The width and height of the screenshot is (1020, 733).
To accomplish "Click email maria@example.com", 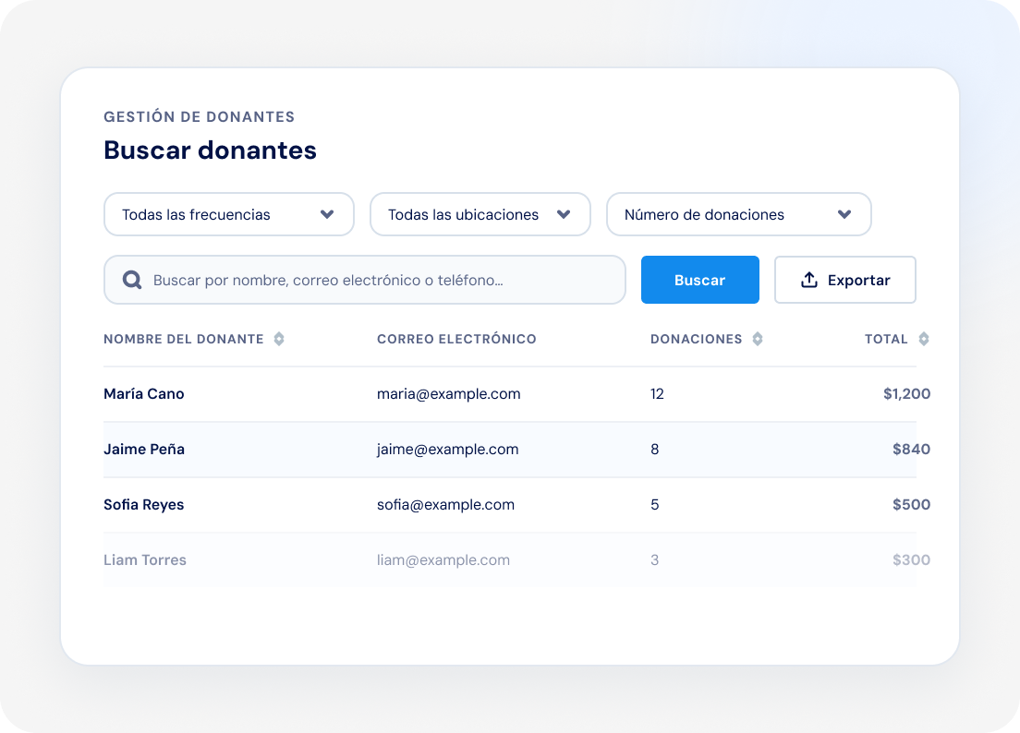I will tap(449, 394).
